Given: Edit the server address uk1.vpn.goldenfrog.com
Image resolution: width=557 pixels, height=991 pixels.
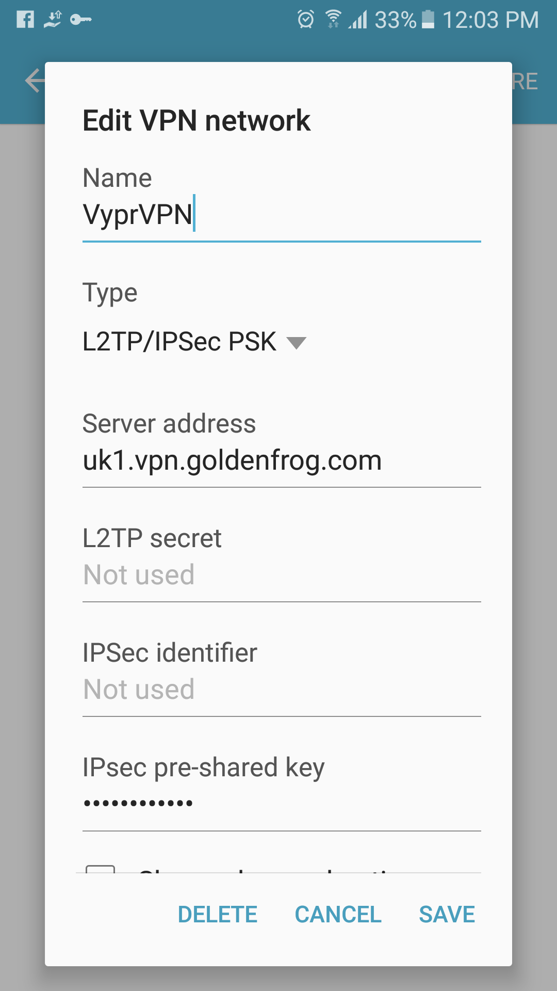Looking at the screenshot, I should tap(282, 461).
